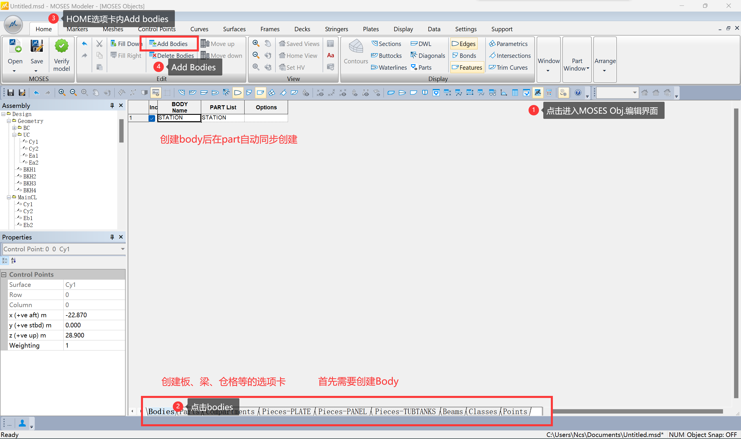Click the Undo arrow in ribbon
The height and width of the screenshot is (439, 741).
tap(85, 44)
